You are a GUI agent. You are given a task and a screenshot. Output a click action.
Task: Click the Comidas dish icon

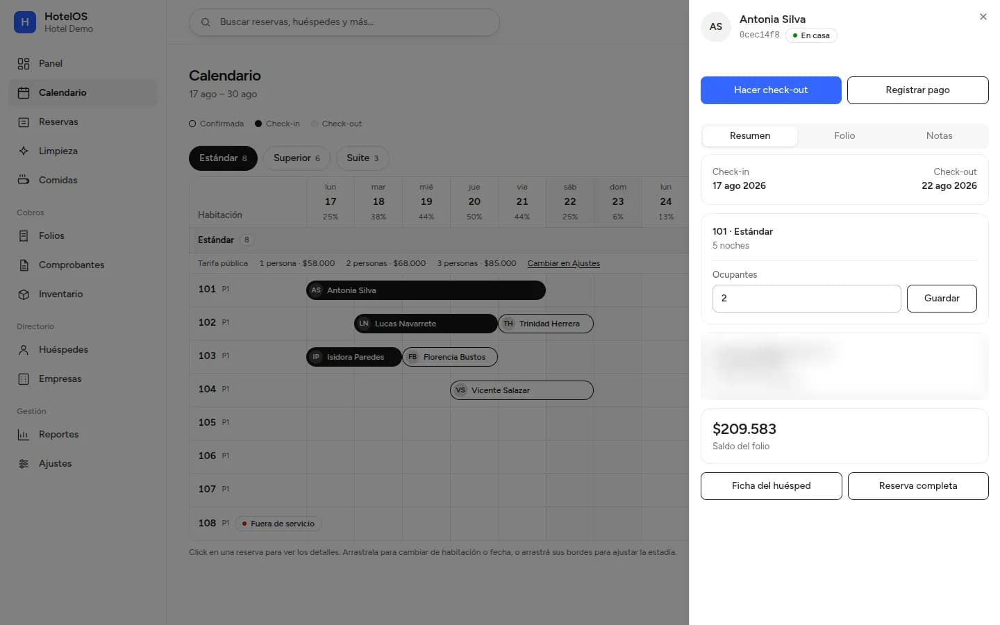(x=24, y=181)
